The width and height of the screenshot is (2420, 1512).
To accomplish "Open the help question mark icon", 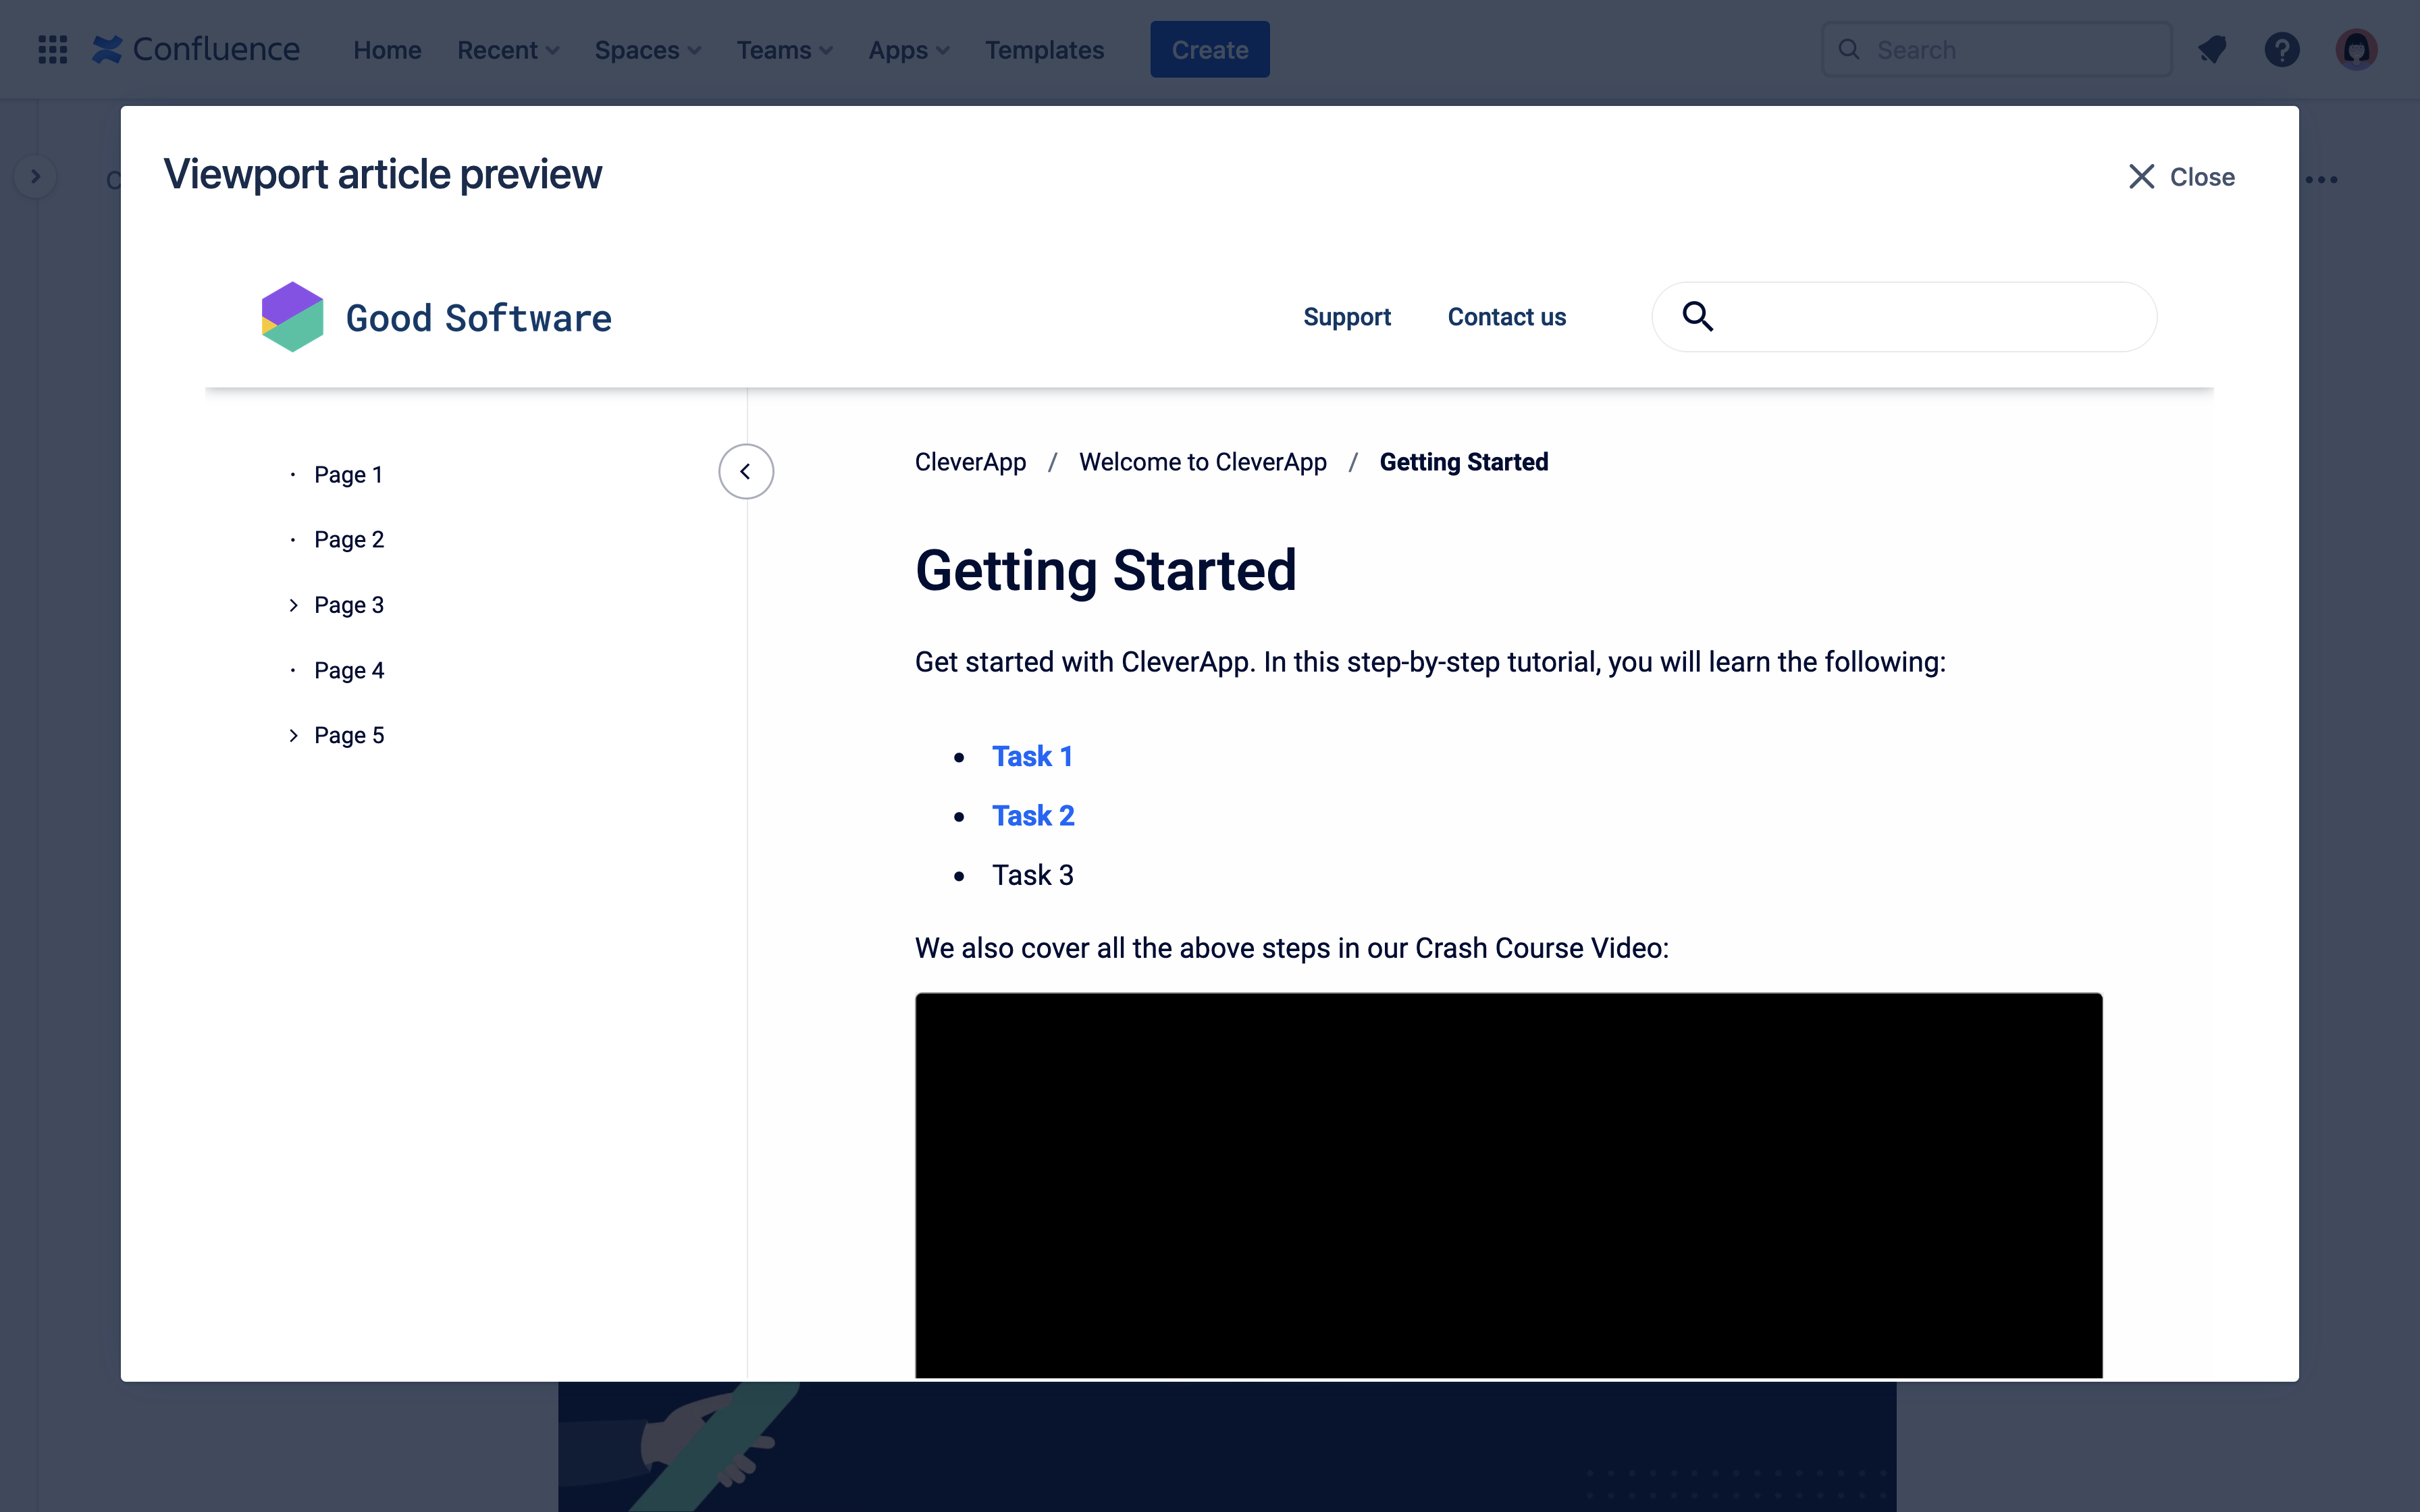I will click(x=2281, y=49).
